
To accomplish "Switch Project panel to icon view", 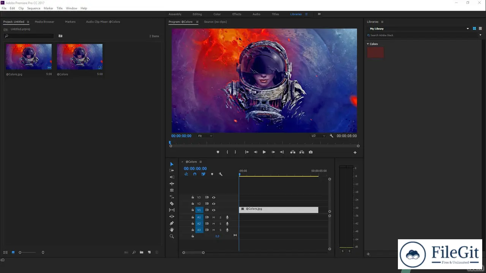I will pos(13,252).
